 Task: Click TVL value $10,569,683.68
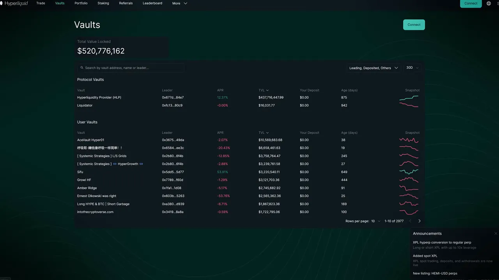tap(270, 140)
